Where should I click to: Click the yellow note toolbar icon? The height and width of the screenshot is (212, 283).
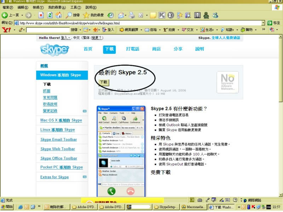[153, 15]
